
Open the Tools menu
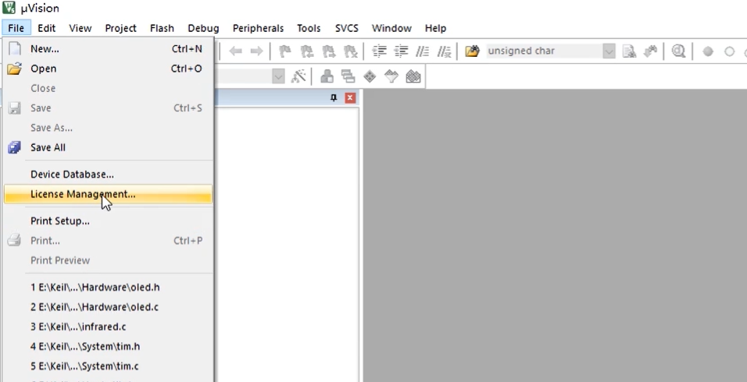309,28
